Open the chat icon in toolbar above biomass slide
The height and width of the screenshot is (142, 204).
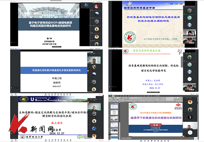55,94
